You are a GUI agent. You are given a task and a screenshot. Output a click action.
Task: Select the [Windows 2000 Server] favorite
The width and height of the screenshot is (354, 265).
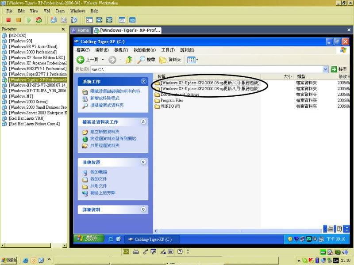point(28,102)
